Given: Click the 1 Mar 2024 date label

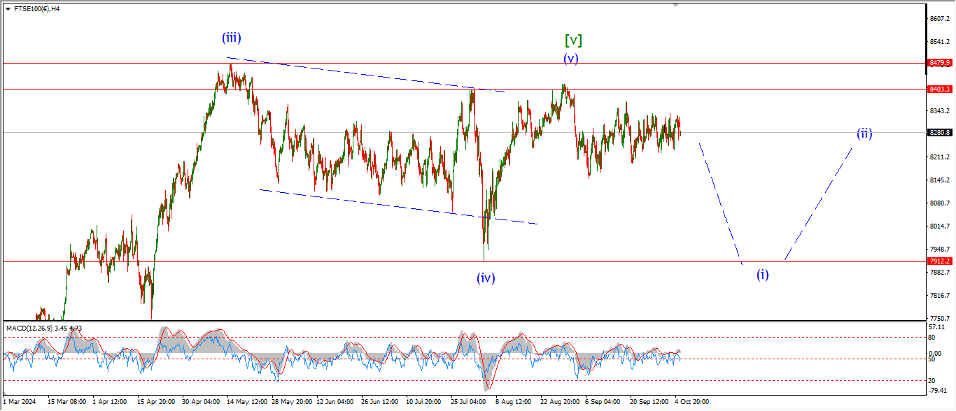Looking at the screenshot, I should (20, 402).
